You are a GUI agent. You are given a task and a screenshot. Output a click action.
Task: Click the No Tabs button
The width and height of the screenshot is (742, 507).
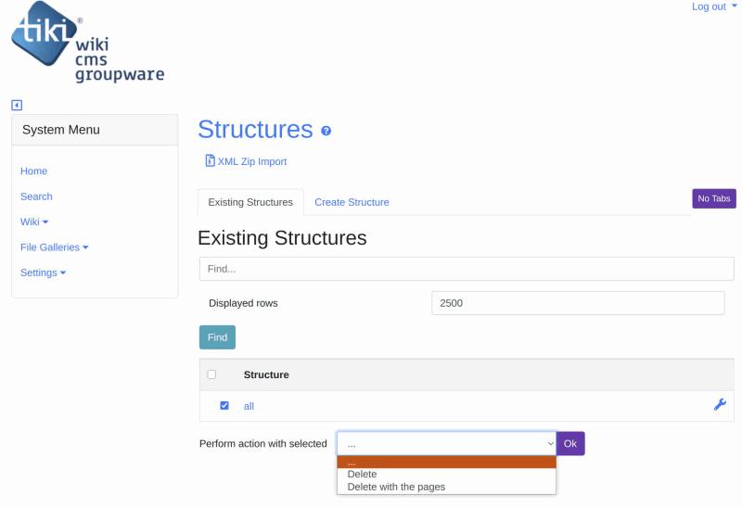click(x=713, y=198)
